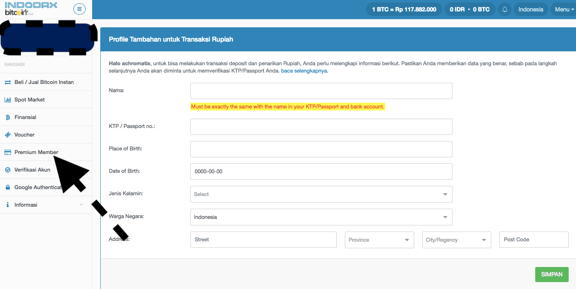Open Finansial via its bitcoin icon
Image resolution: width=576 pixels, height=289 pixels.
[8, 117]
